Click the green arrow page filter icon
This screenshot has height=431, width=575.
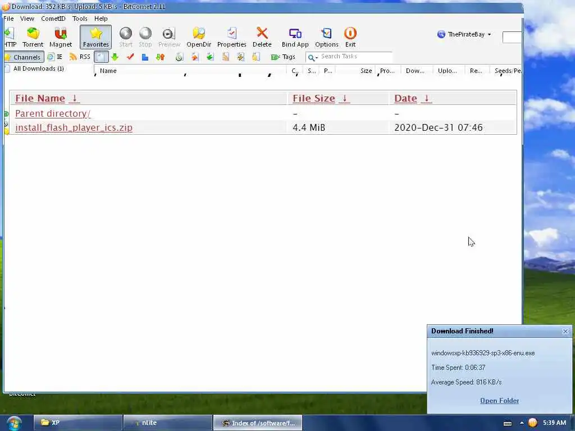[210, 57]
